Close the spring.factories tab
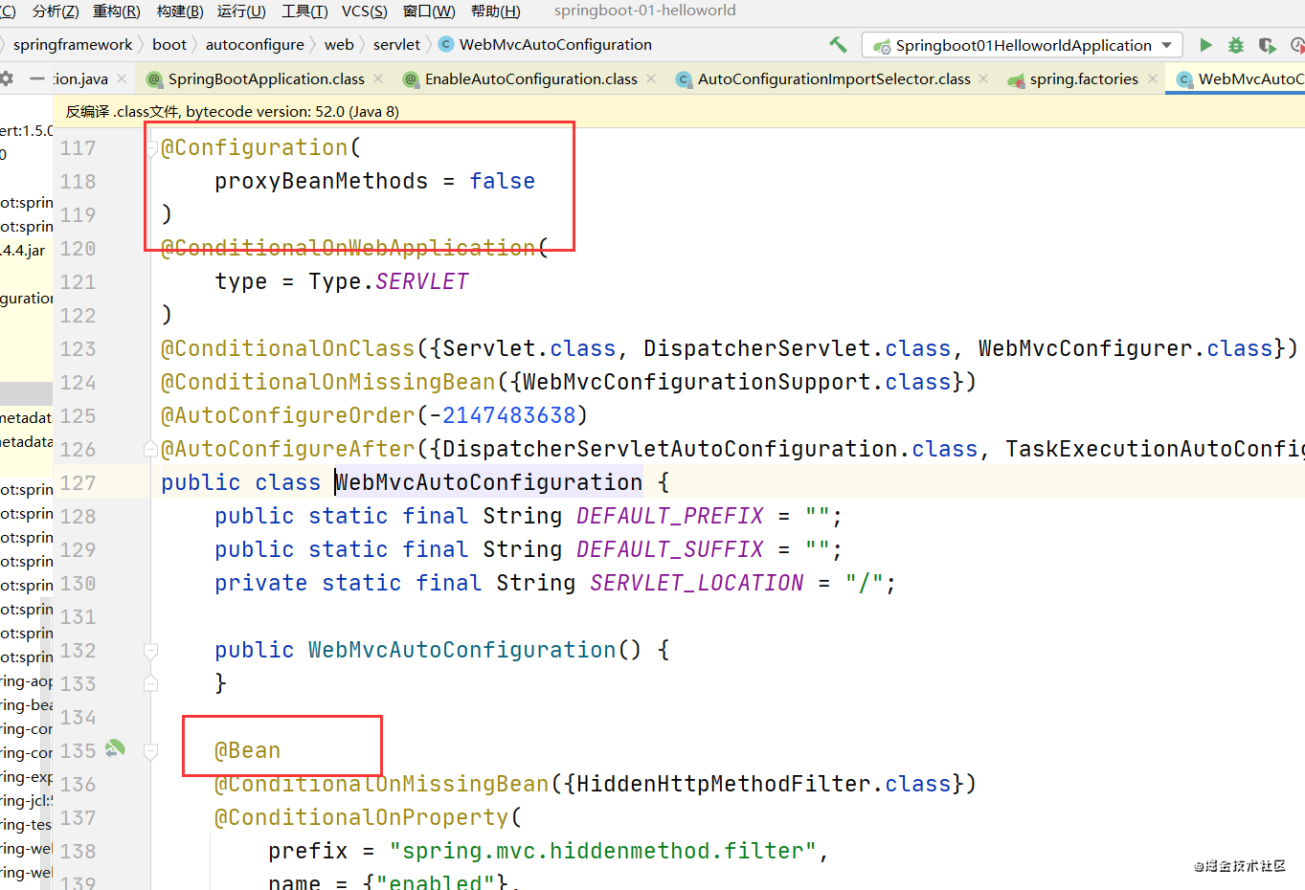 (x=1152, y=78)
